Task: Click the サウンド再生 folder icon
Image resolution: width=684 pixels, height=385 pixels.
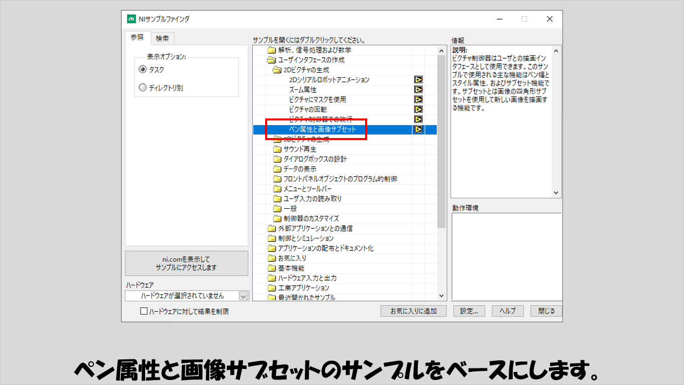Action: [277, 149]
